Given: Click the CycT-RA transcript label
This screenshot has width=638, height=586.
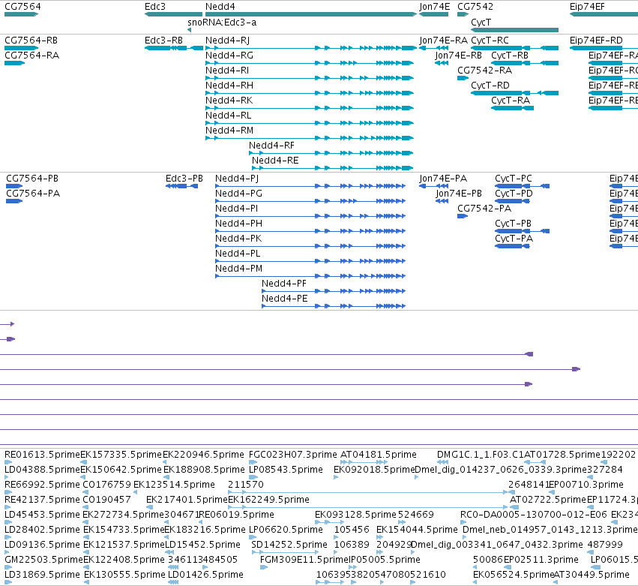Looking at the screenshot, I should tap(511, 101).
